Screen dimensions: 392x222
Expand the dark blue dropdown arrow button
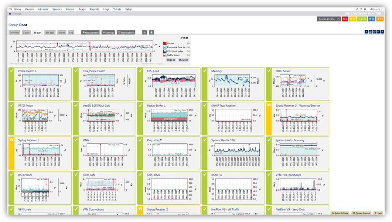point(382,32)
